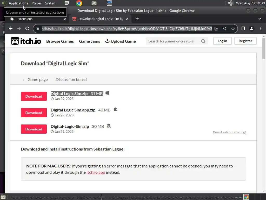
Task: Click Downloads not starting? link
Action: click(x=229, y=132)
